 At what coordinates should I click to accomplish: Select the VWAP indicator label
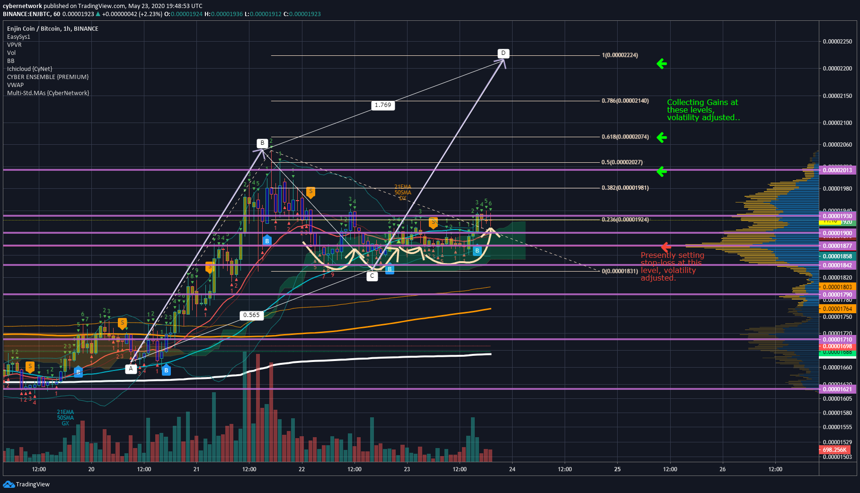tap(15, 85)
